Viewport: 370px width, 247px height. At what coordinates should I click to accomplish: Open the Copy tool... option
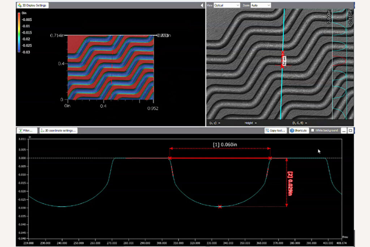[x=275, y=130]
